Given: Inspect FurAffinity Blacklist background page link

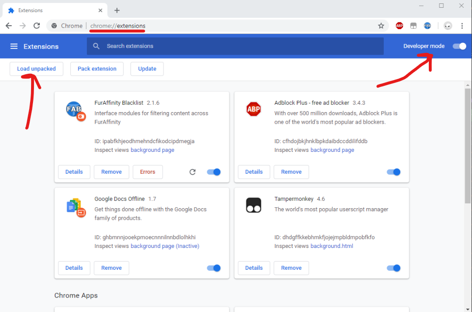Looking at the screenshot, I should [152, 150].
